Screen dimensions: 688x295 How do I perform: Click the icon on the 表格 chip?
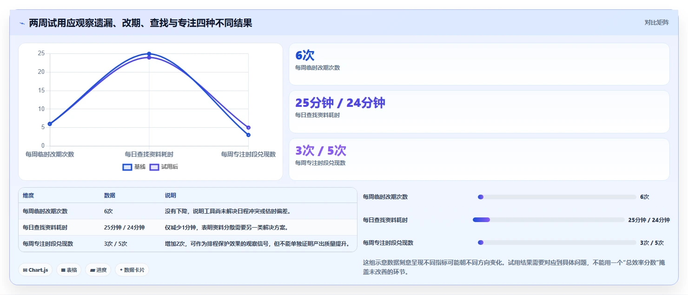point(63,270)
